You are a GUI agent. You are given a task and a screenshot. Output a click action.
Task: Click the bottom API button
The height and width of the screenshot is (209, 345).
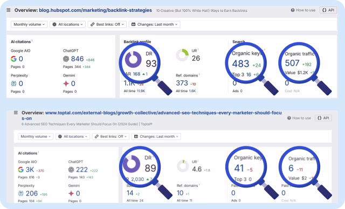point(323,118)
